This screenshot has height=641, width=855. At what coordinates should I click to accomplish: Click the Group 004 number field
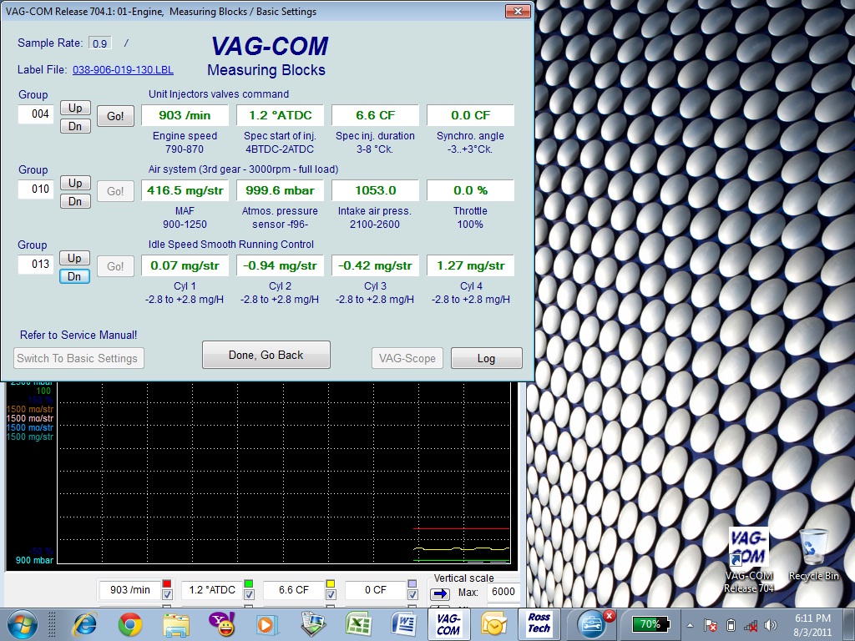[x=36, y=114]
